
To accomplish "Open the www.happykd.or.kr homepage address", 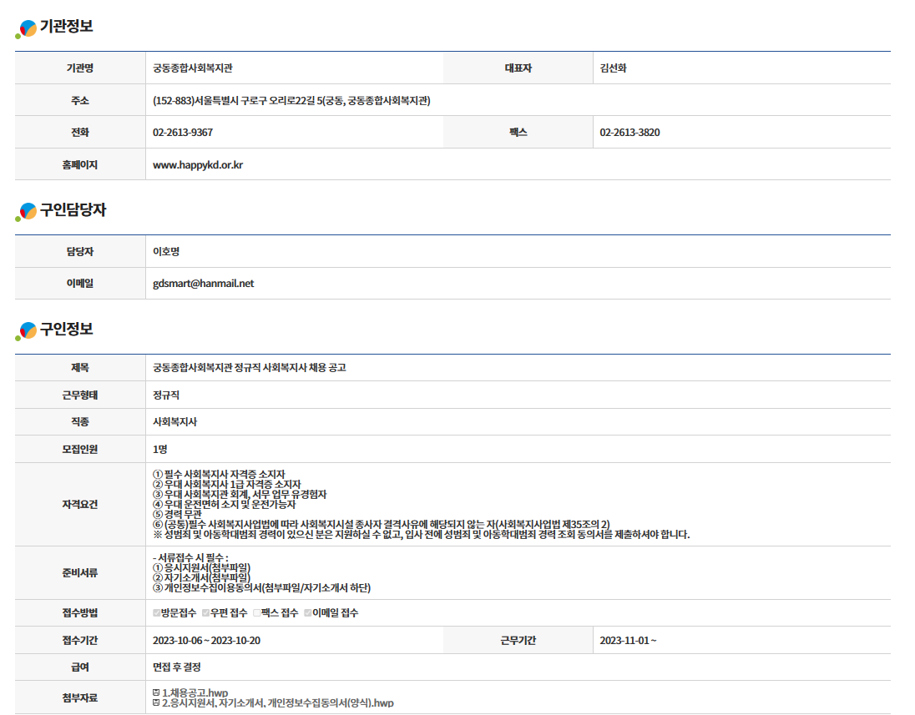I will [x=198, y=165].
